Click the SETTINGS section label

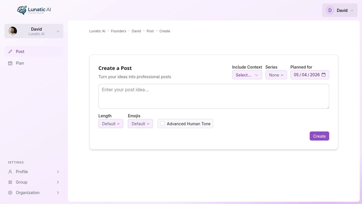point(16,162)
